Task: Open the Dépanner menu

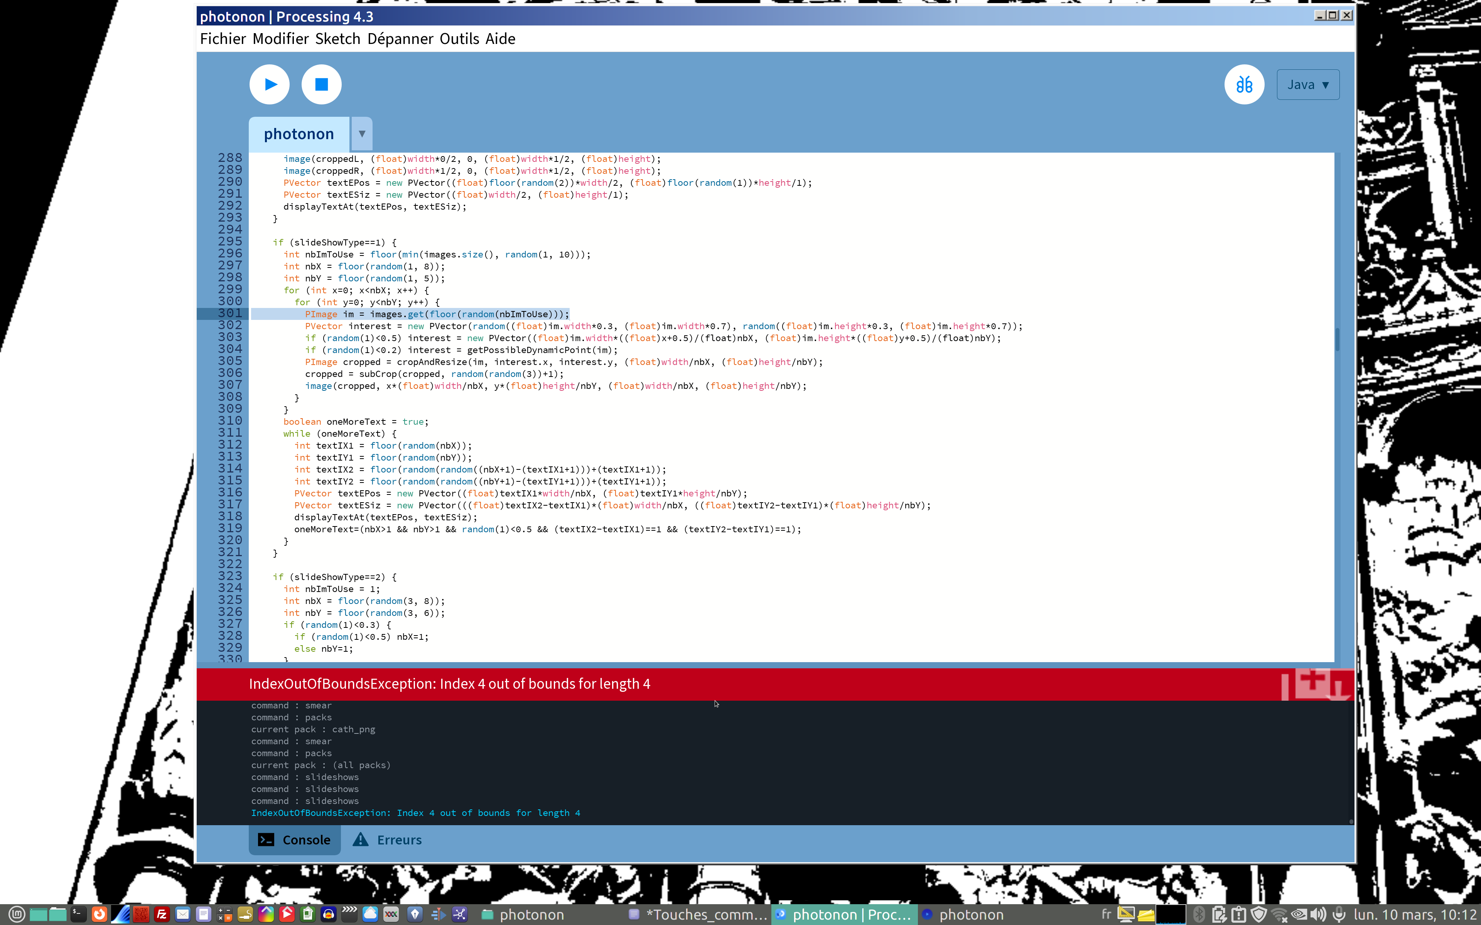Action: tap(400, 39)
